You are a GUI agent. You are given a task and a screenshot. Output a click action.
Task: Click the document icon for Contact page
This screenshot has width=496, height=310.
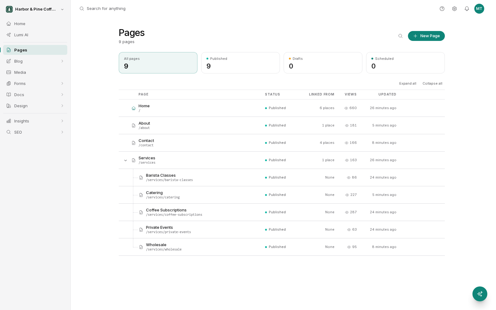pos(134,143)
